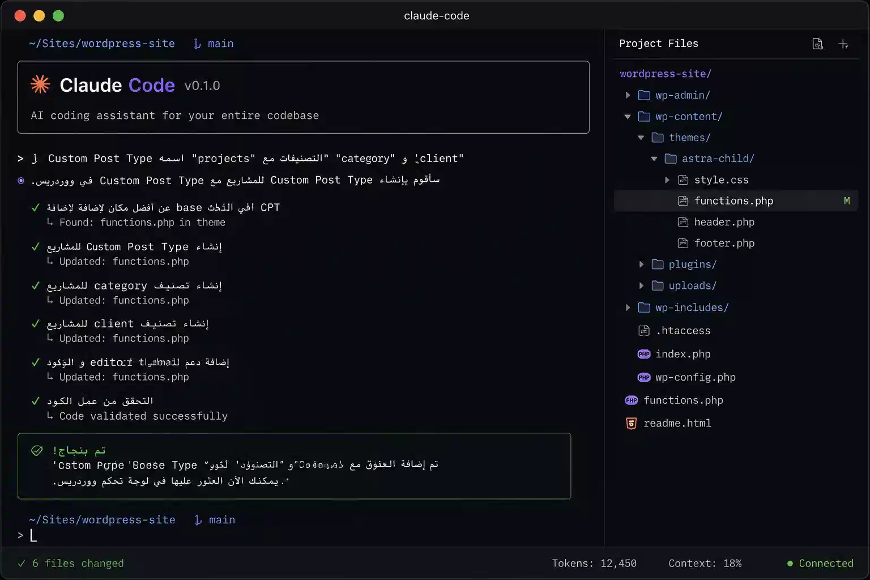This screenshot has height=580, width=870.
Task: Click the top ~/Sites/wordpress-site path
Action: click(102, 44)
